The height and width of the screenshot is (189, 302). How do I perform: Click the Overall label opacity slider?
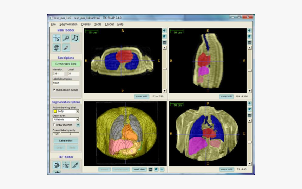(x=70, y=134)
